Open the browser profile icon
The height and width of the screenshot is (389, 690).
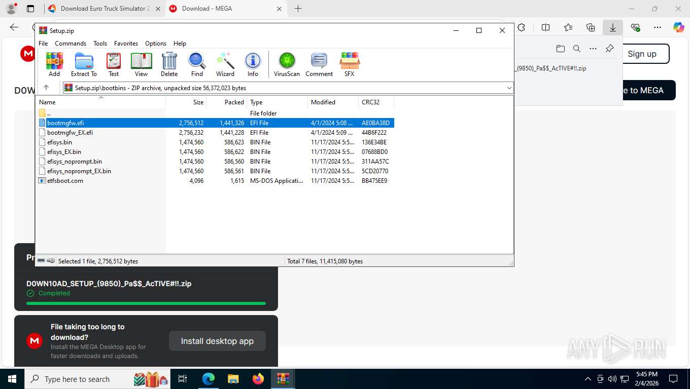[x=11, y=9]
